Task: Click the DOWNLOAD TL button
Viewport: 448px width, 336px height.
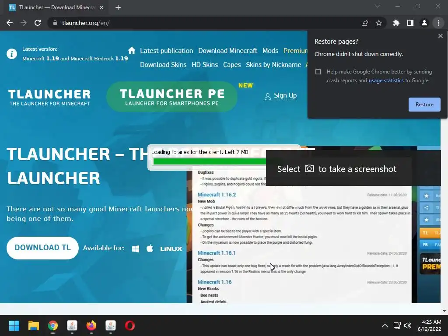Action: [x=42, y=248]
